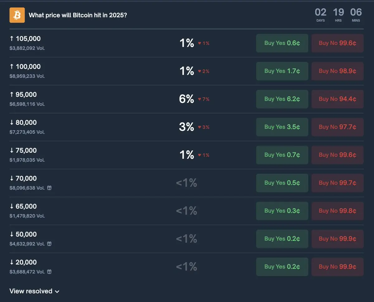Buy No at 98.9¢ for 100,000
374x302 pixels.
[337, 71]
